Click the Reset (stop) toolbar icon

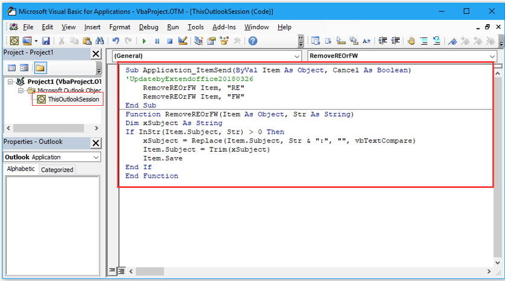click(169, 41)
